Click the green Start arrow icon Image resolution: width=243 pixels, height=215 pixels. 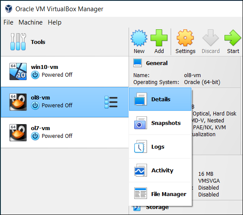233,38
